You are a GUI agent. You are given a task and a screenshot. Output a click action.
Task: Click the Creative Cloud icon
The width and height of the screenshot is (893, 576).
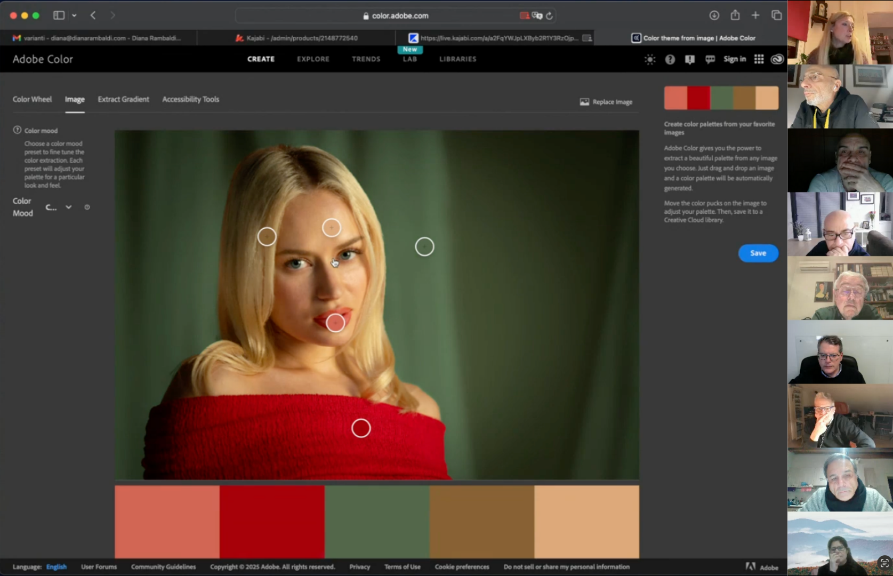point(777,59)
